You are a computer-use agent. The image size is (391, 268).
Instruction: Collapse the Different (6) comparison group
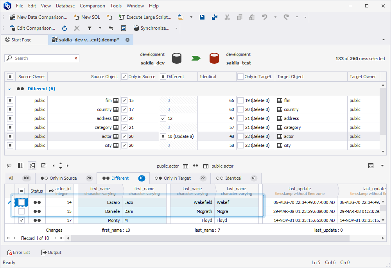point(9,89)
